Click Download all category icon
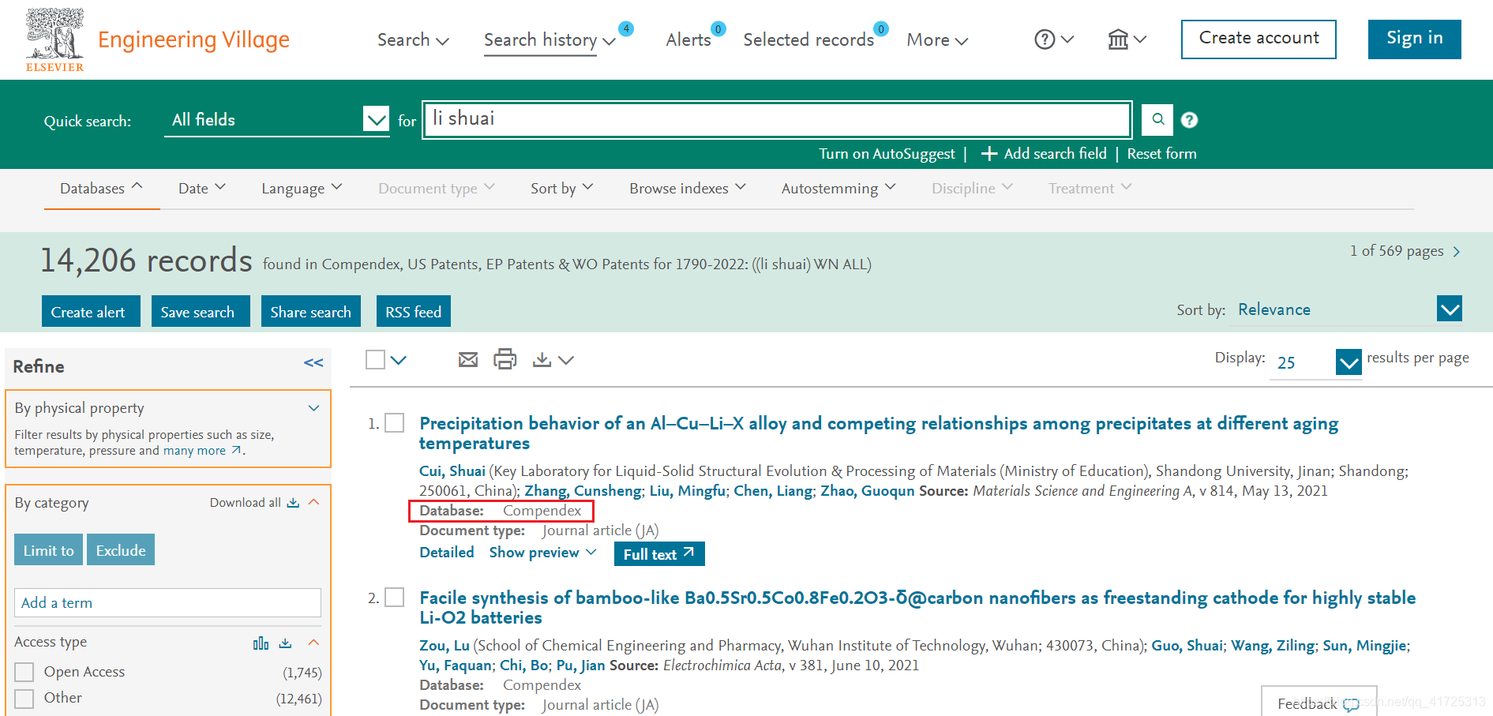Viewport: 1493px width, 716px height. point(293,503)
